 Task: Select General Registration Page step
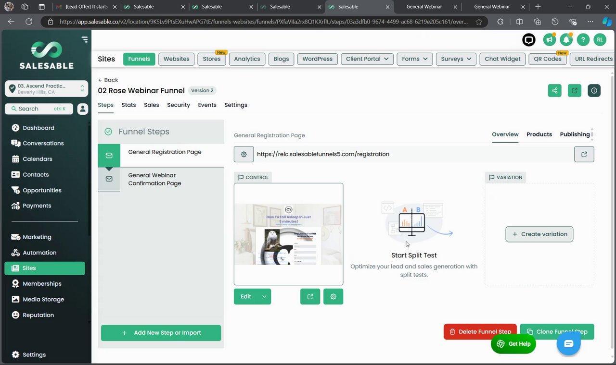[161, 155]
